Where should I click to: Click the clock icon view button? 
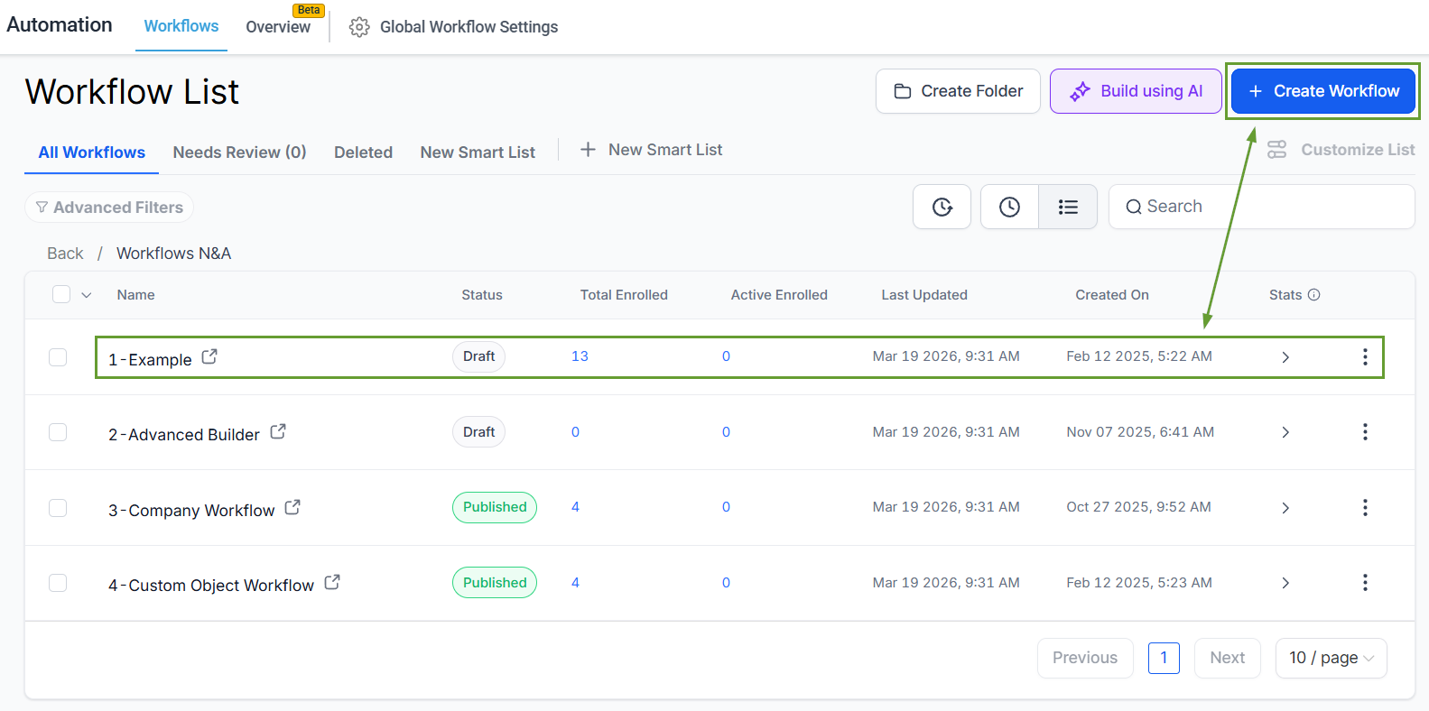[x=1009, y=208]
